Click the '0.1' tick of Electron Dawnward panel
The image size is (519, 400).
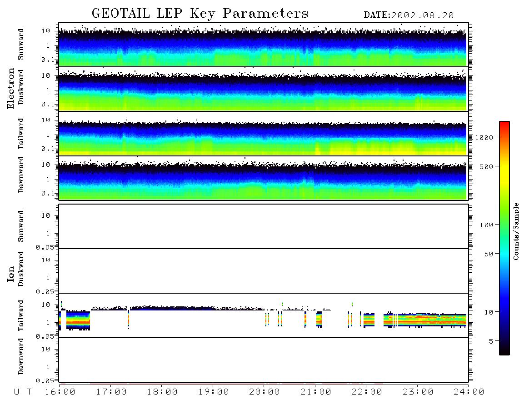[48, 193]
